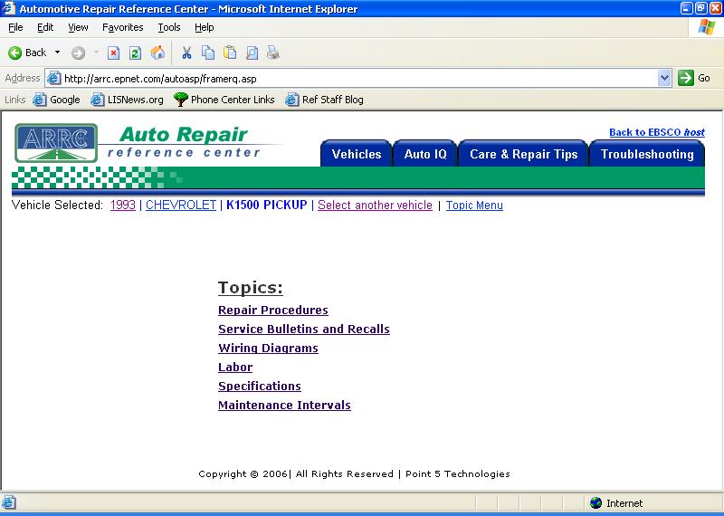Click the Copy icon in toolbar

pos(208,53)
